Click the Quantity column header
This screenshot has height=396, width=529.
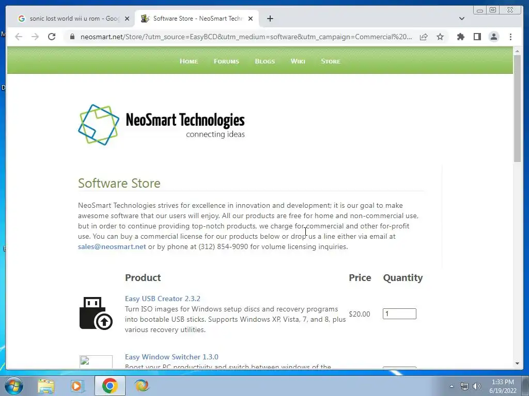tap(403, 278)
